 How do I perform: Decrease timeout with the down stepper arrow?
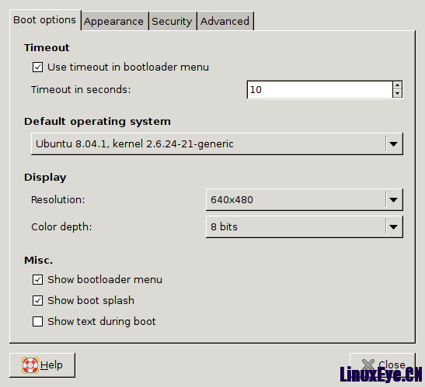(397, 94)
